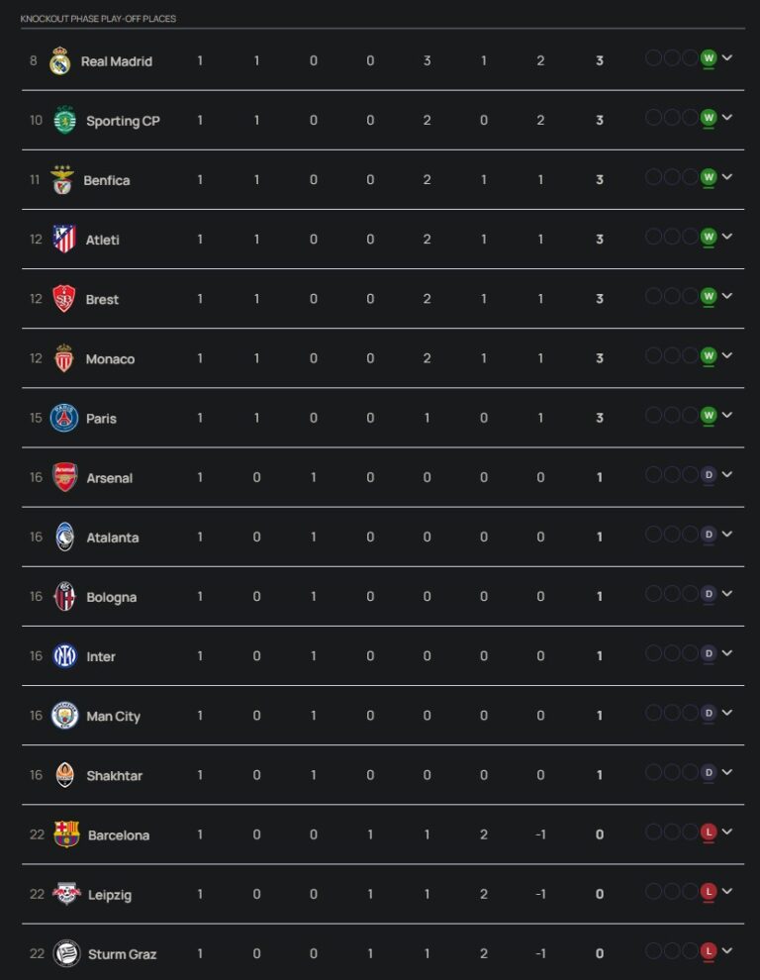Expand the Monaco row details
Viewport: 760px width, 980px height.
coord(727,355)
